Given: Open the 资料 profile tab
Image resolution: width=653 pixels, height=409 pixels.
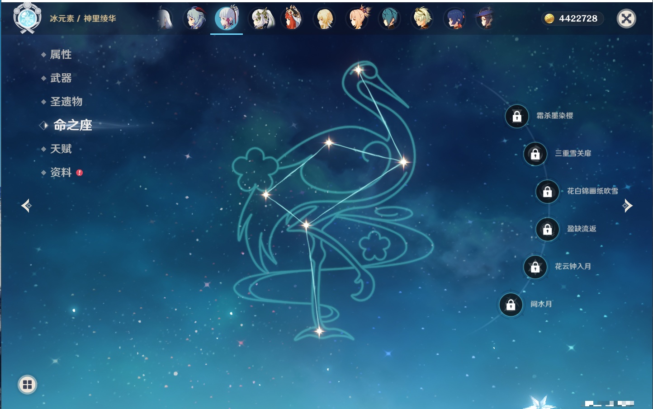Looking at the screenshot, I should (61, 172).
